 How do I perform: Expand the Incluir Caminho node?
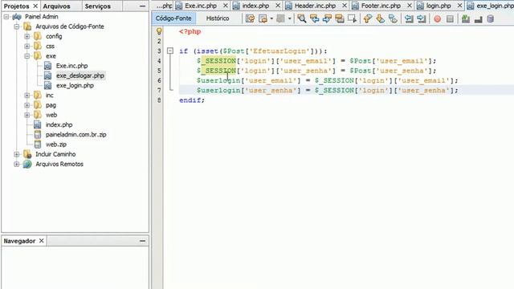tap(17, 154)
